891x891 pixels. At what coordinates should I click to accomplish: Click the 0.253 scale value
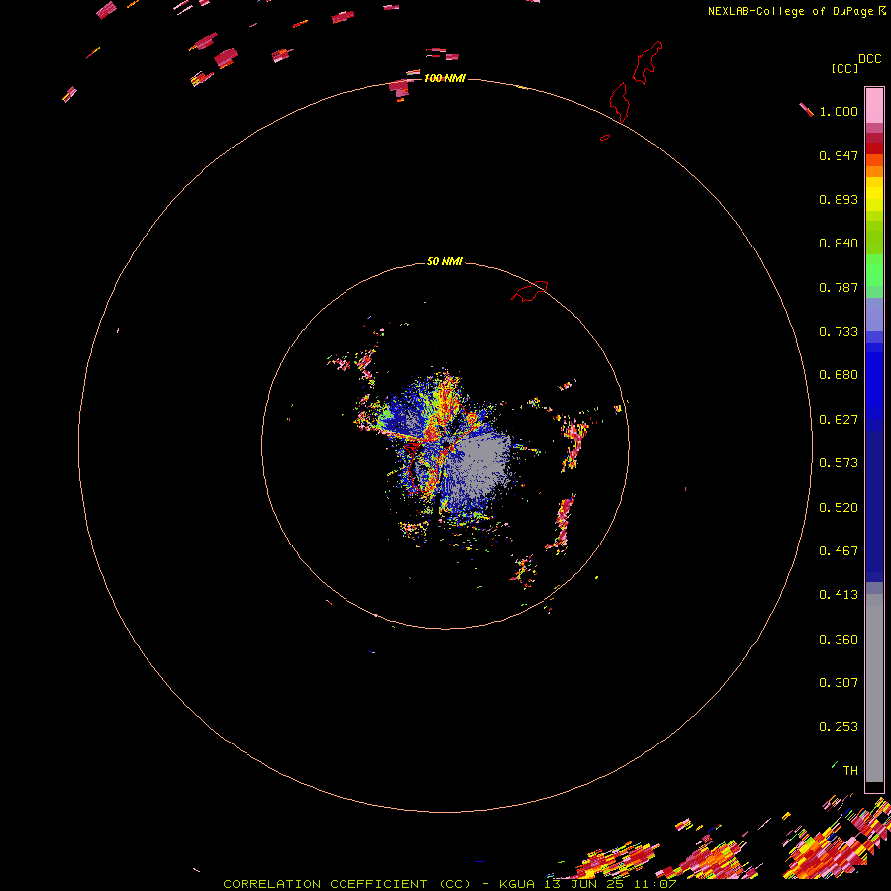(839, 727)
